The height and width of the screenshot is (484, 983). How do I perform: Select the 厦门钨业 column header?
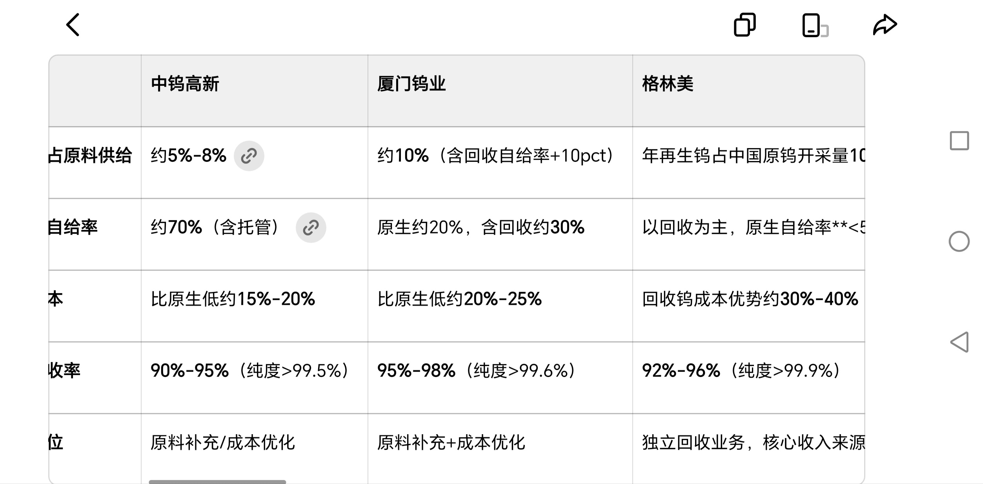pos(411,84)
